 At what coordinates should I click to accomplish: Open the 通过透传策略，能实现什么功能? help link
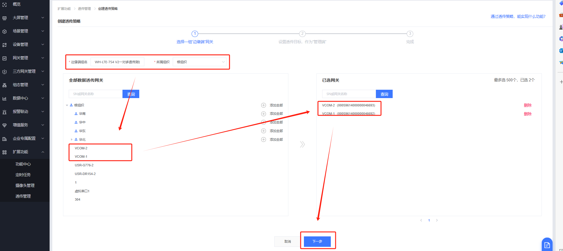pyautogui.click(x=518, y=16)
